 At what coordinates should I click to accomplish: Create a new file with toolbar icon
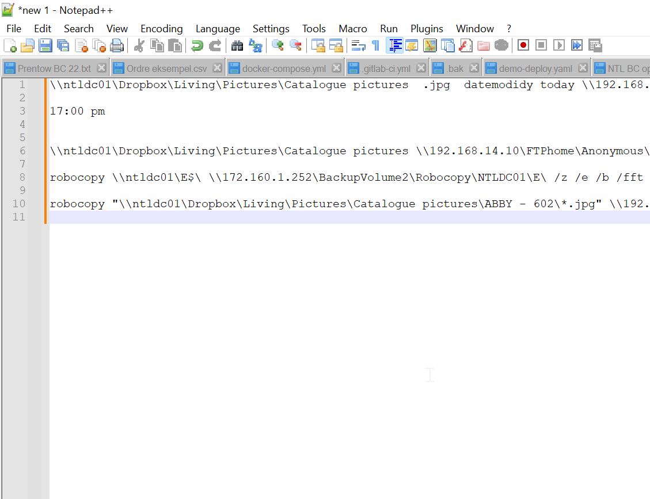(10, 45)
